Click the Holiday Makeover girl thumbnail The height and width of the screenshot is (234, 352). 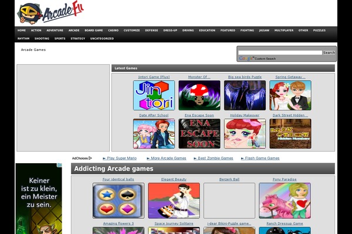(245, 134)
